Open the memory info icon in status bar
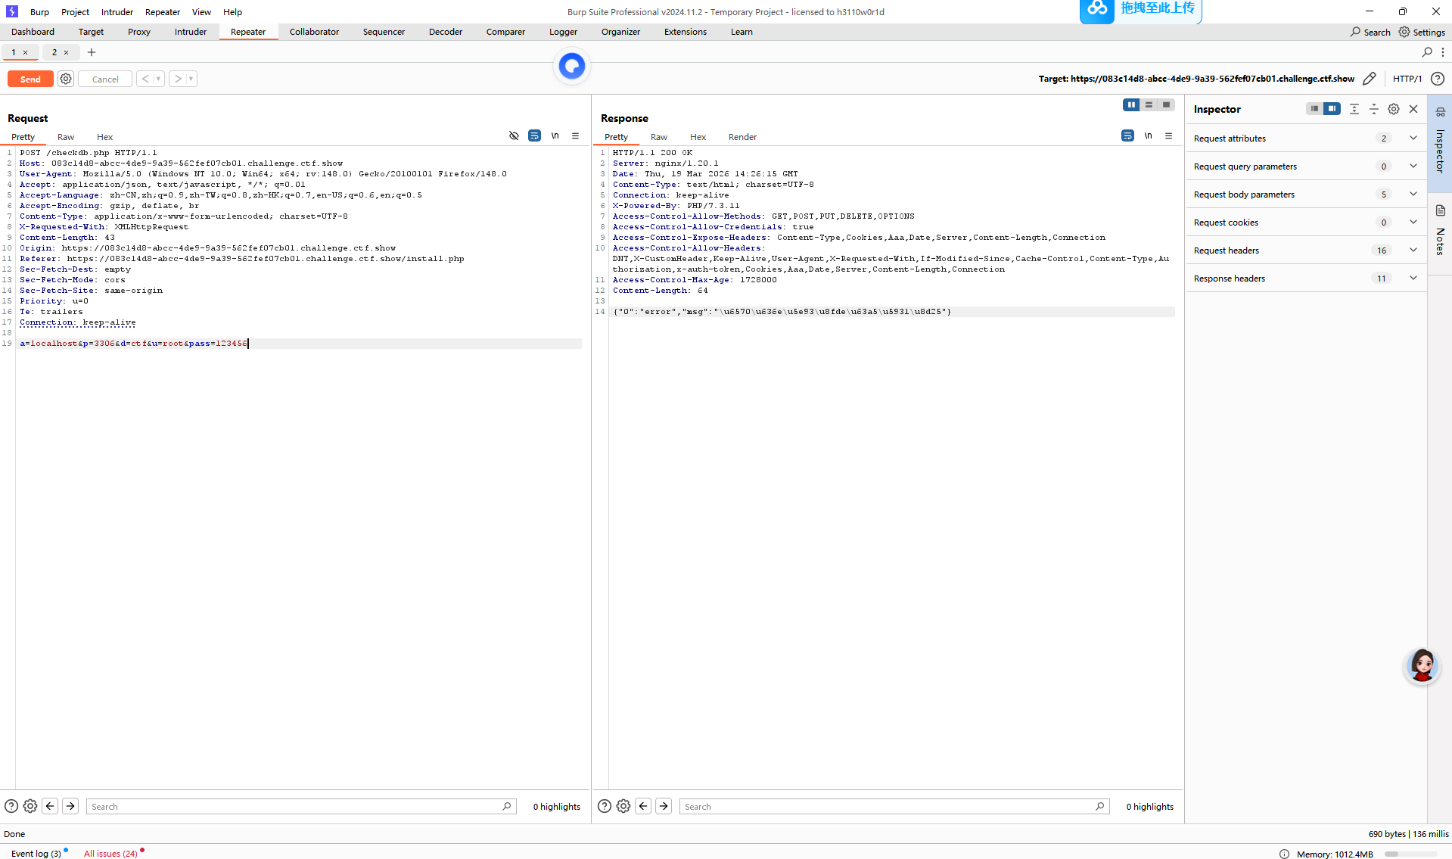 [x=1284, y=854]
